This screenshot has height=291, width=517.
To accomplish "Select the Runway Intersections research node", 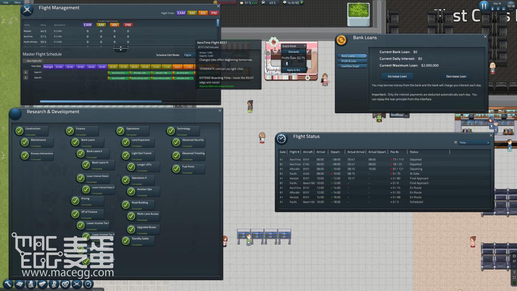I will 37,156.
